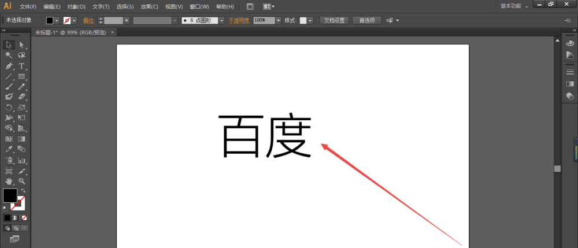Open the 不透明度 panel link
This screenshot has height=248, width=578.
[x=240, y=21]
